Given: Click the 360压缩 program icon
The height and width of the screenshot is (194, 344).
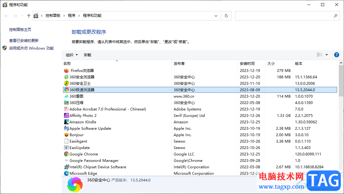Looking at the screenshot, I should (x=66, y=103).
